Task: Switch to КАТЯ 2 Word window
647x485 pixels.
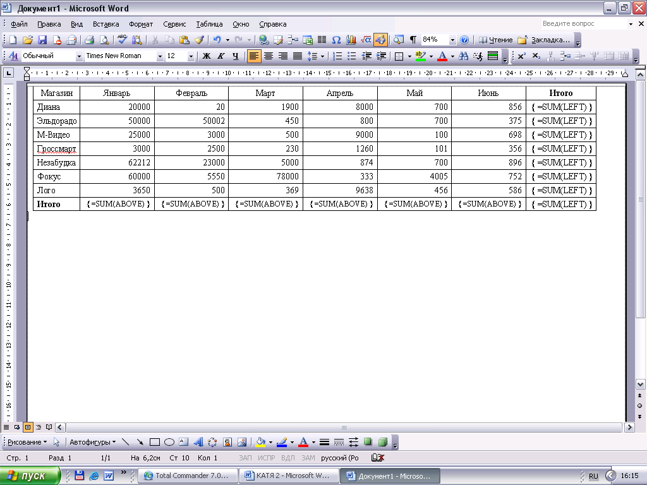Action: point(289,476)
